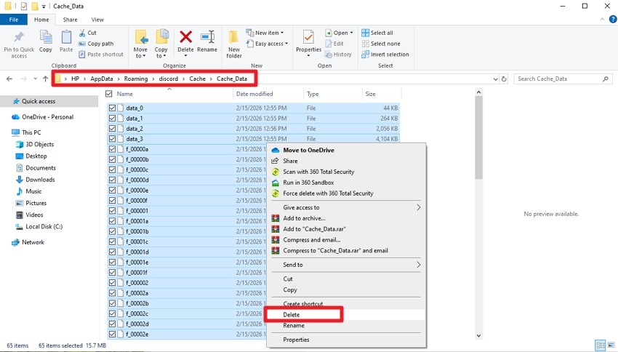Click Paste shortcut in ribbon
Image resolution: width=618 pixels, height=352 pixels.
(101, 55)
